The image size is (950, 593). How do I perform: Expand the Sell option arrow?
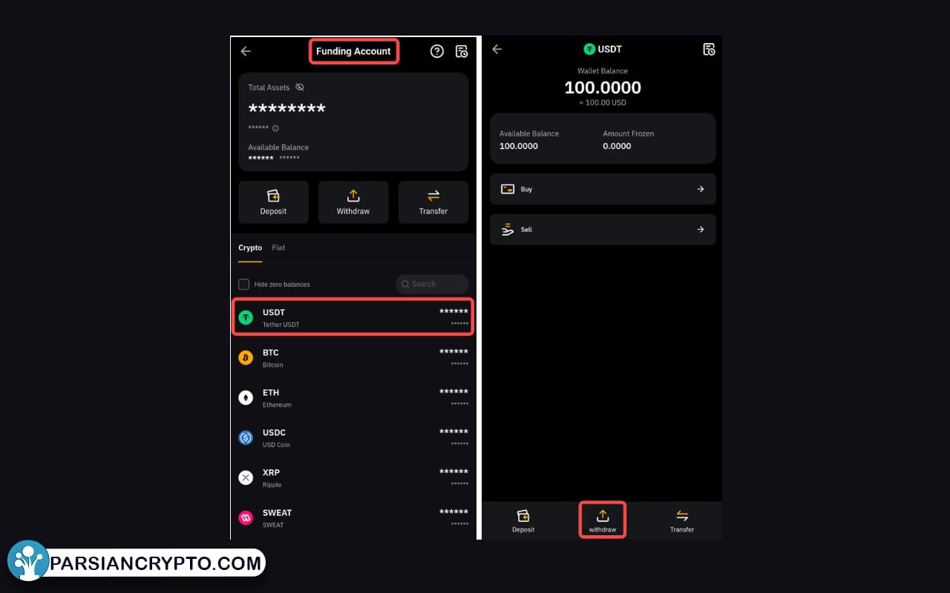pyautogui.click(x=700, y=230)
